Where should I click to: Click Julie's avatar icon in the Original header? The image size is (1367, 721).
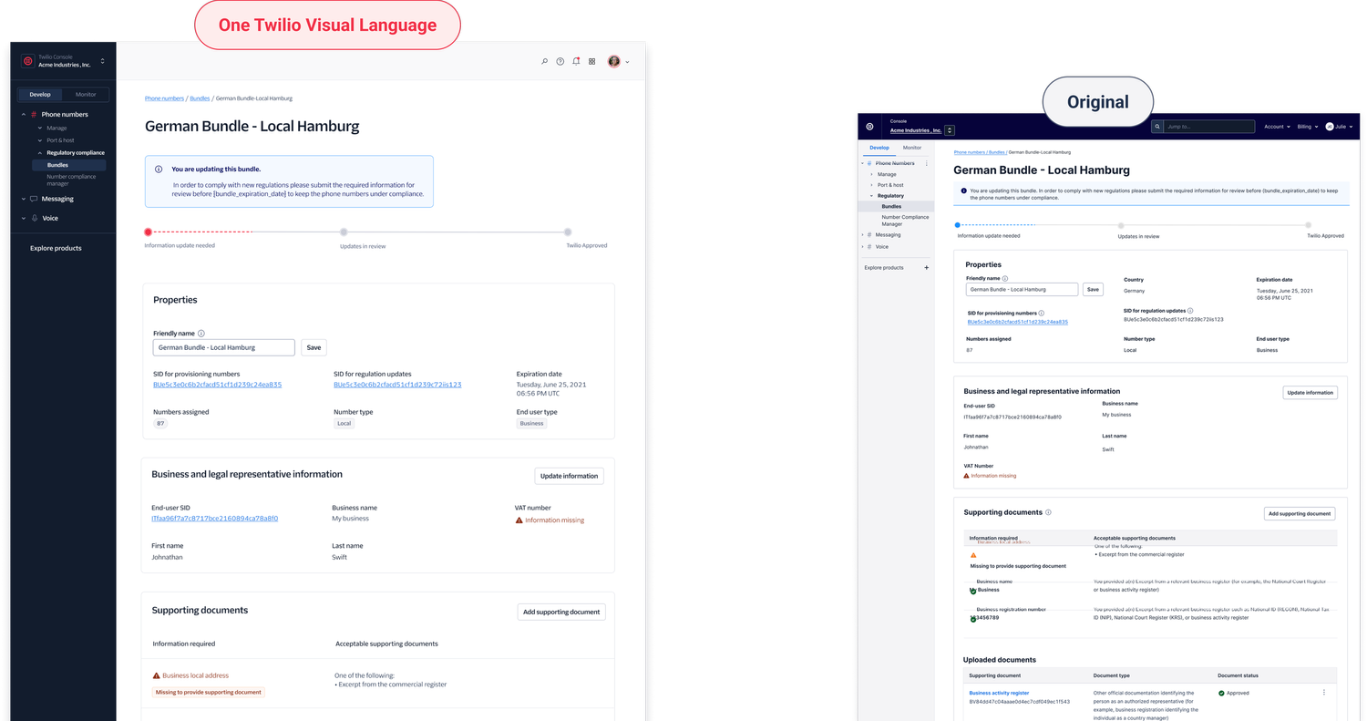1330,127
